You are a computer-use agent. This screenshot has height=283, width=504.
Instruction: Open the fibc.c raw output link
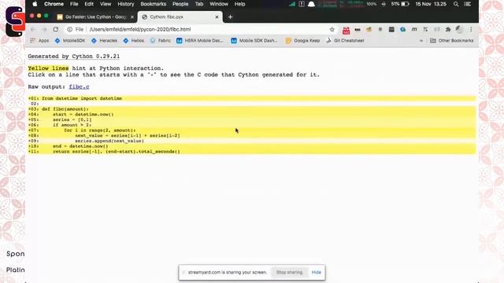point(79,86)
